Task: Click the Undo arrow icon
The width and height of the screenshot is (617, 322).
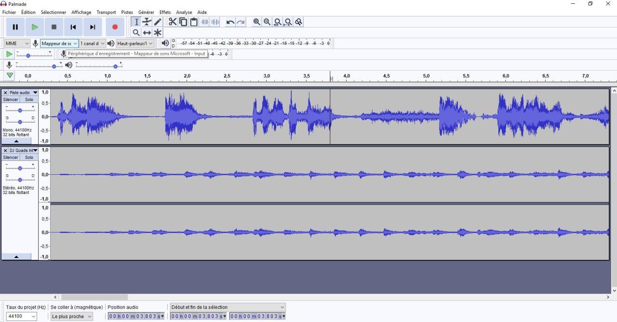Action: [x=229, y=22]
